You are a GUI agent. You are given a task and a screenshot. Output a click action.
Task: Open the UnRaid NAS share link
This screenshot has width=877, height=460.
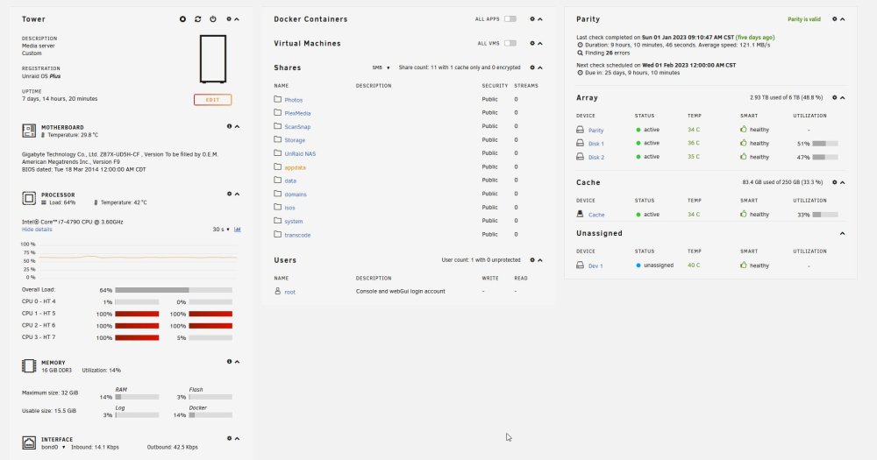pyautogui.click(x=300, y=153)
